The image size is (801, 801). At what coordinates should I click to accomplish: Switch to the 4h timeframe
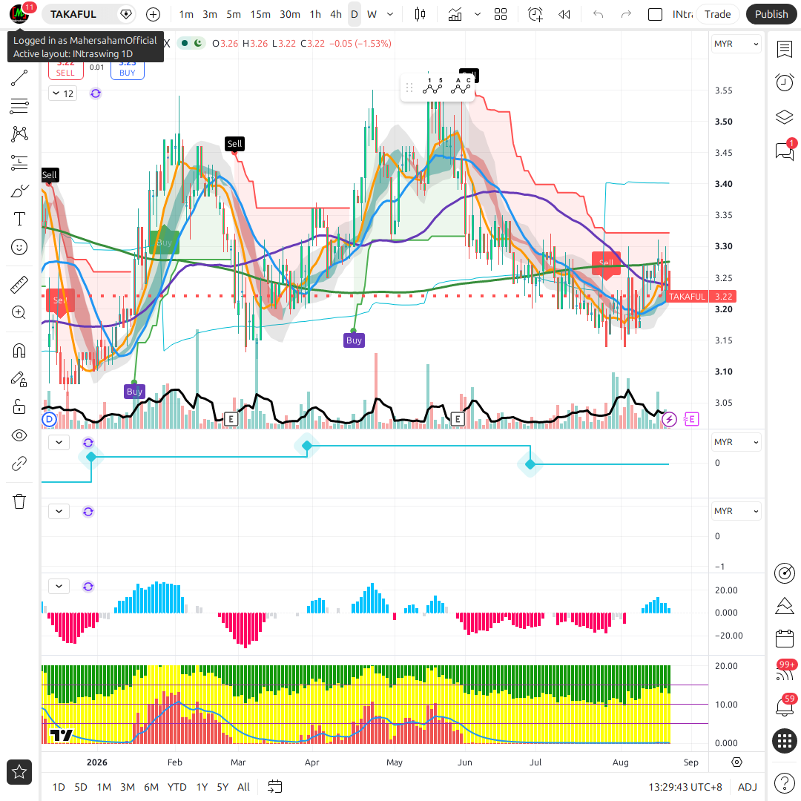click(336, 14)
